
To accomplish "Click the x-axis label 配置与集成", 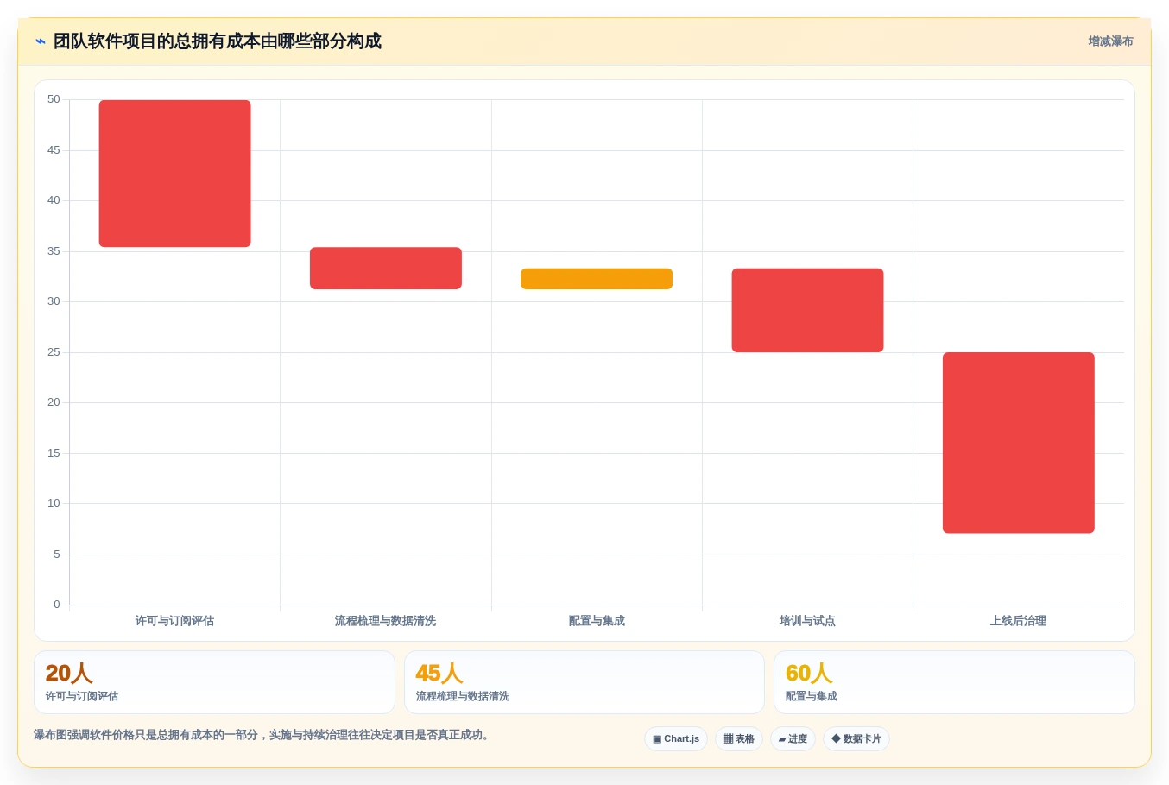I will (x=597, y=621).
